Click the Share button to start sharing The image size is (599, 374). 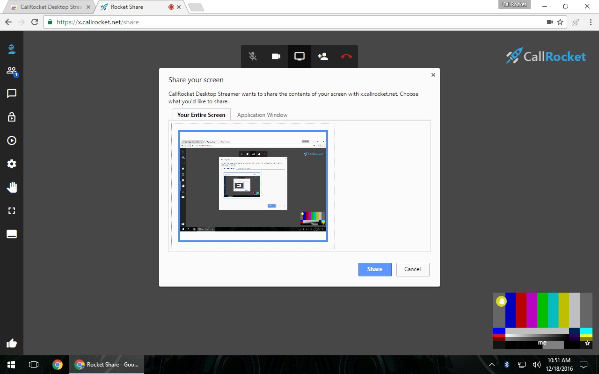pyautogui.click(x=374, y=269)
